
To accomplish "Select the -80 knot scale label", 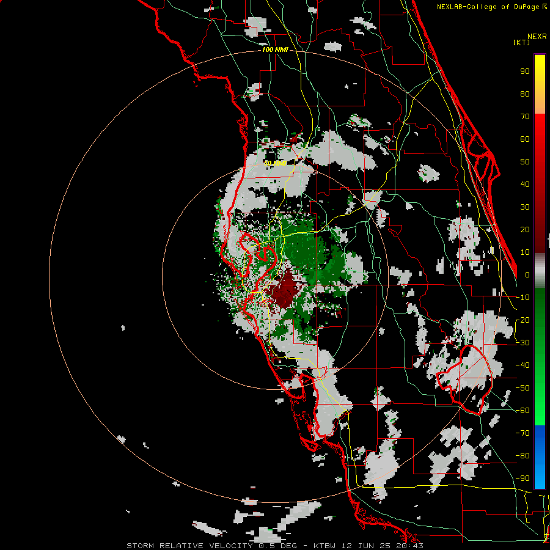I will [x=522, y=456].
